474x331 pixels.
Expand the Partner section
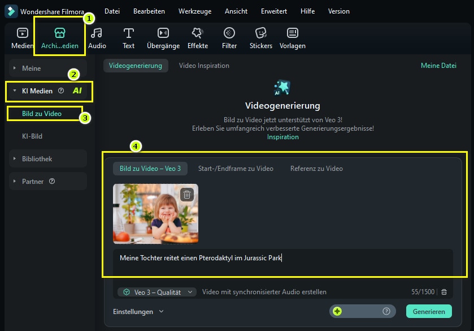pyautogui.click(x=15, y=181)
